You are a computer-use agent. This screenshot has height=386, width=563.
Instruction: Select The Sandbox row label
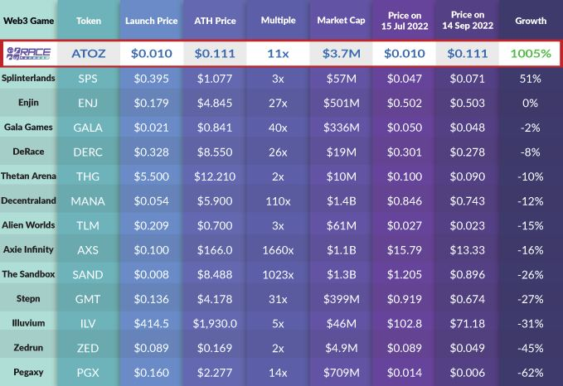(28, 273)
